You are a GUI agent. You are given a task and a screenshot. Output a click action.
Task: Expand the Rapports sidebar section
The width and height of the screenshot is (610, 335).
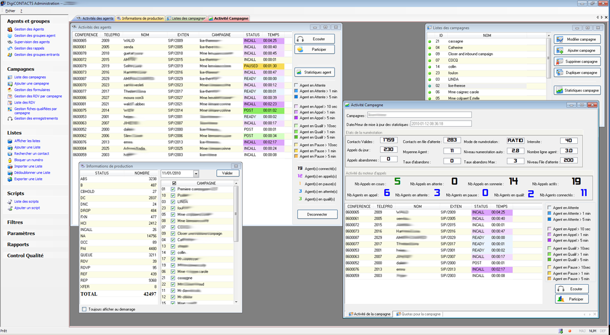(x=18, y=245)
